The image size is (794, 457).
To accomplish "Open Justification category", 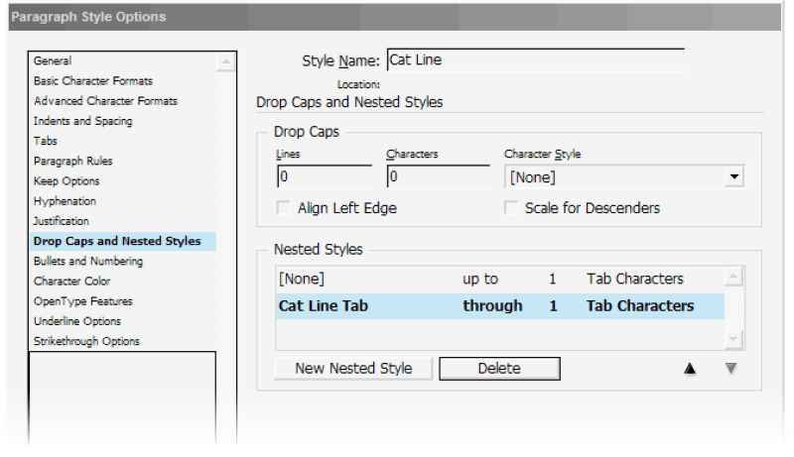I will coord(61,221).
